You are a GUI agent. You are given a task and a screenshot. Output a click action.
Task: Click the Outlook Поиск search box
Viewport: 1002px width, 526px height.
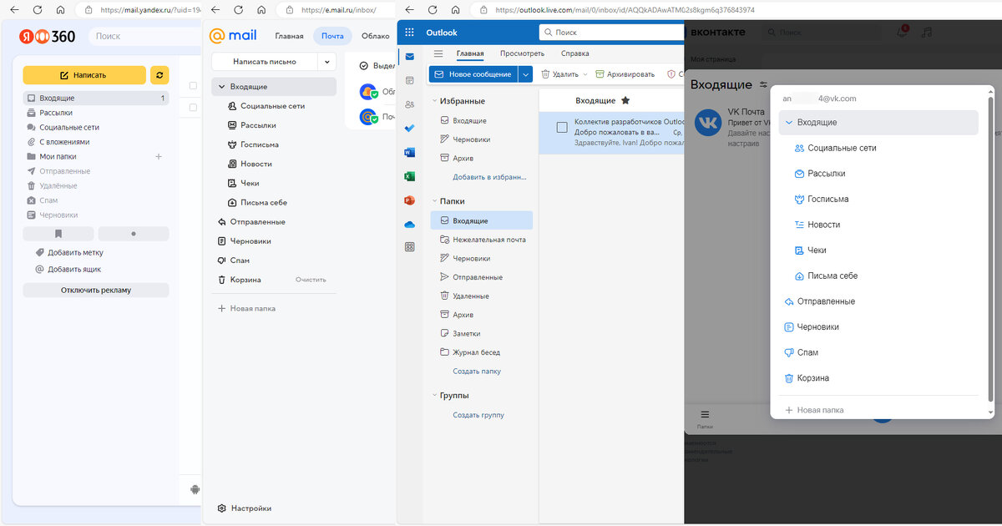tap(611, 33)
